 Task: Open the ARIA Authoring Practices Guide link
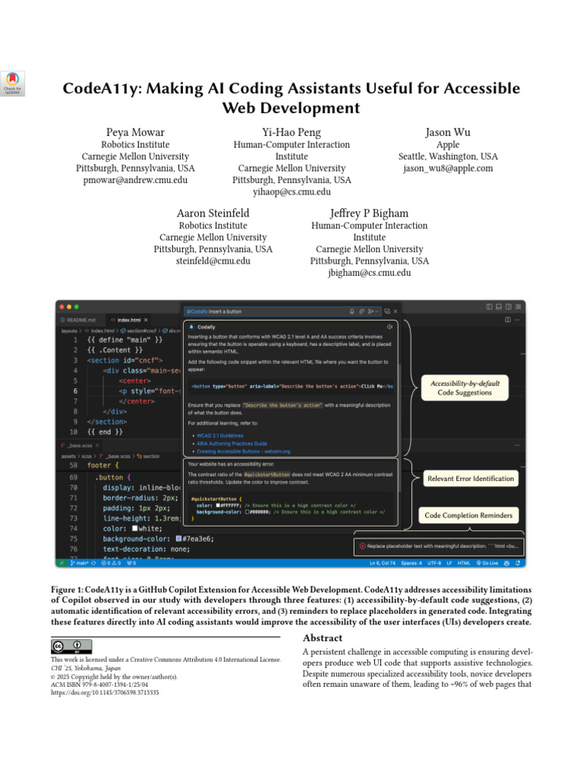click(x=232, y=444)
